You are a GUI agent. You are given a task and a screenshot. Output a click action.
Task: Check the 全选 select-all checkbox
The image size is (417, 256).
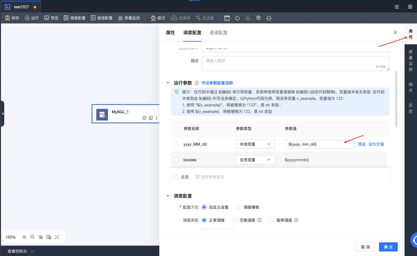pos(176,177)
